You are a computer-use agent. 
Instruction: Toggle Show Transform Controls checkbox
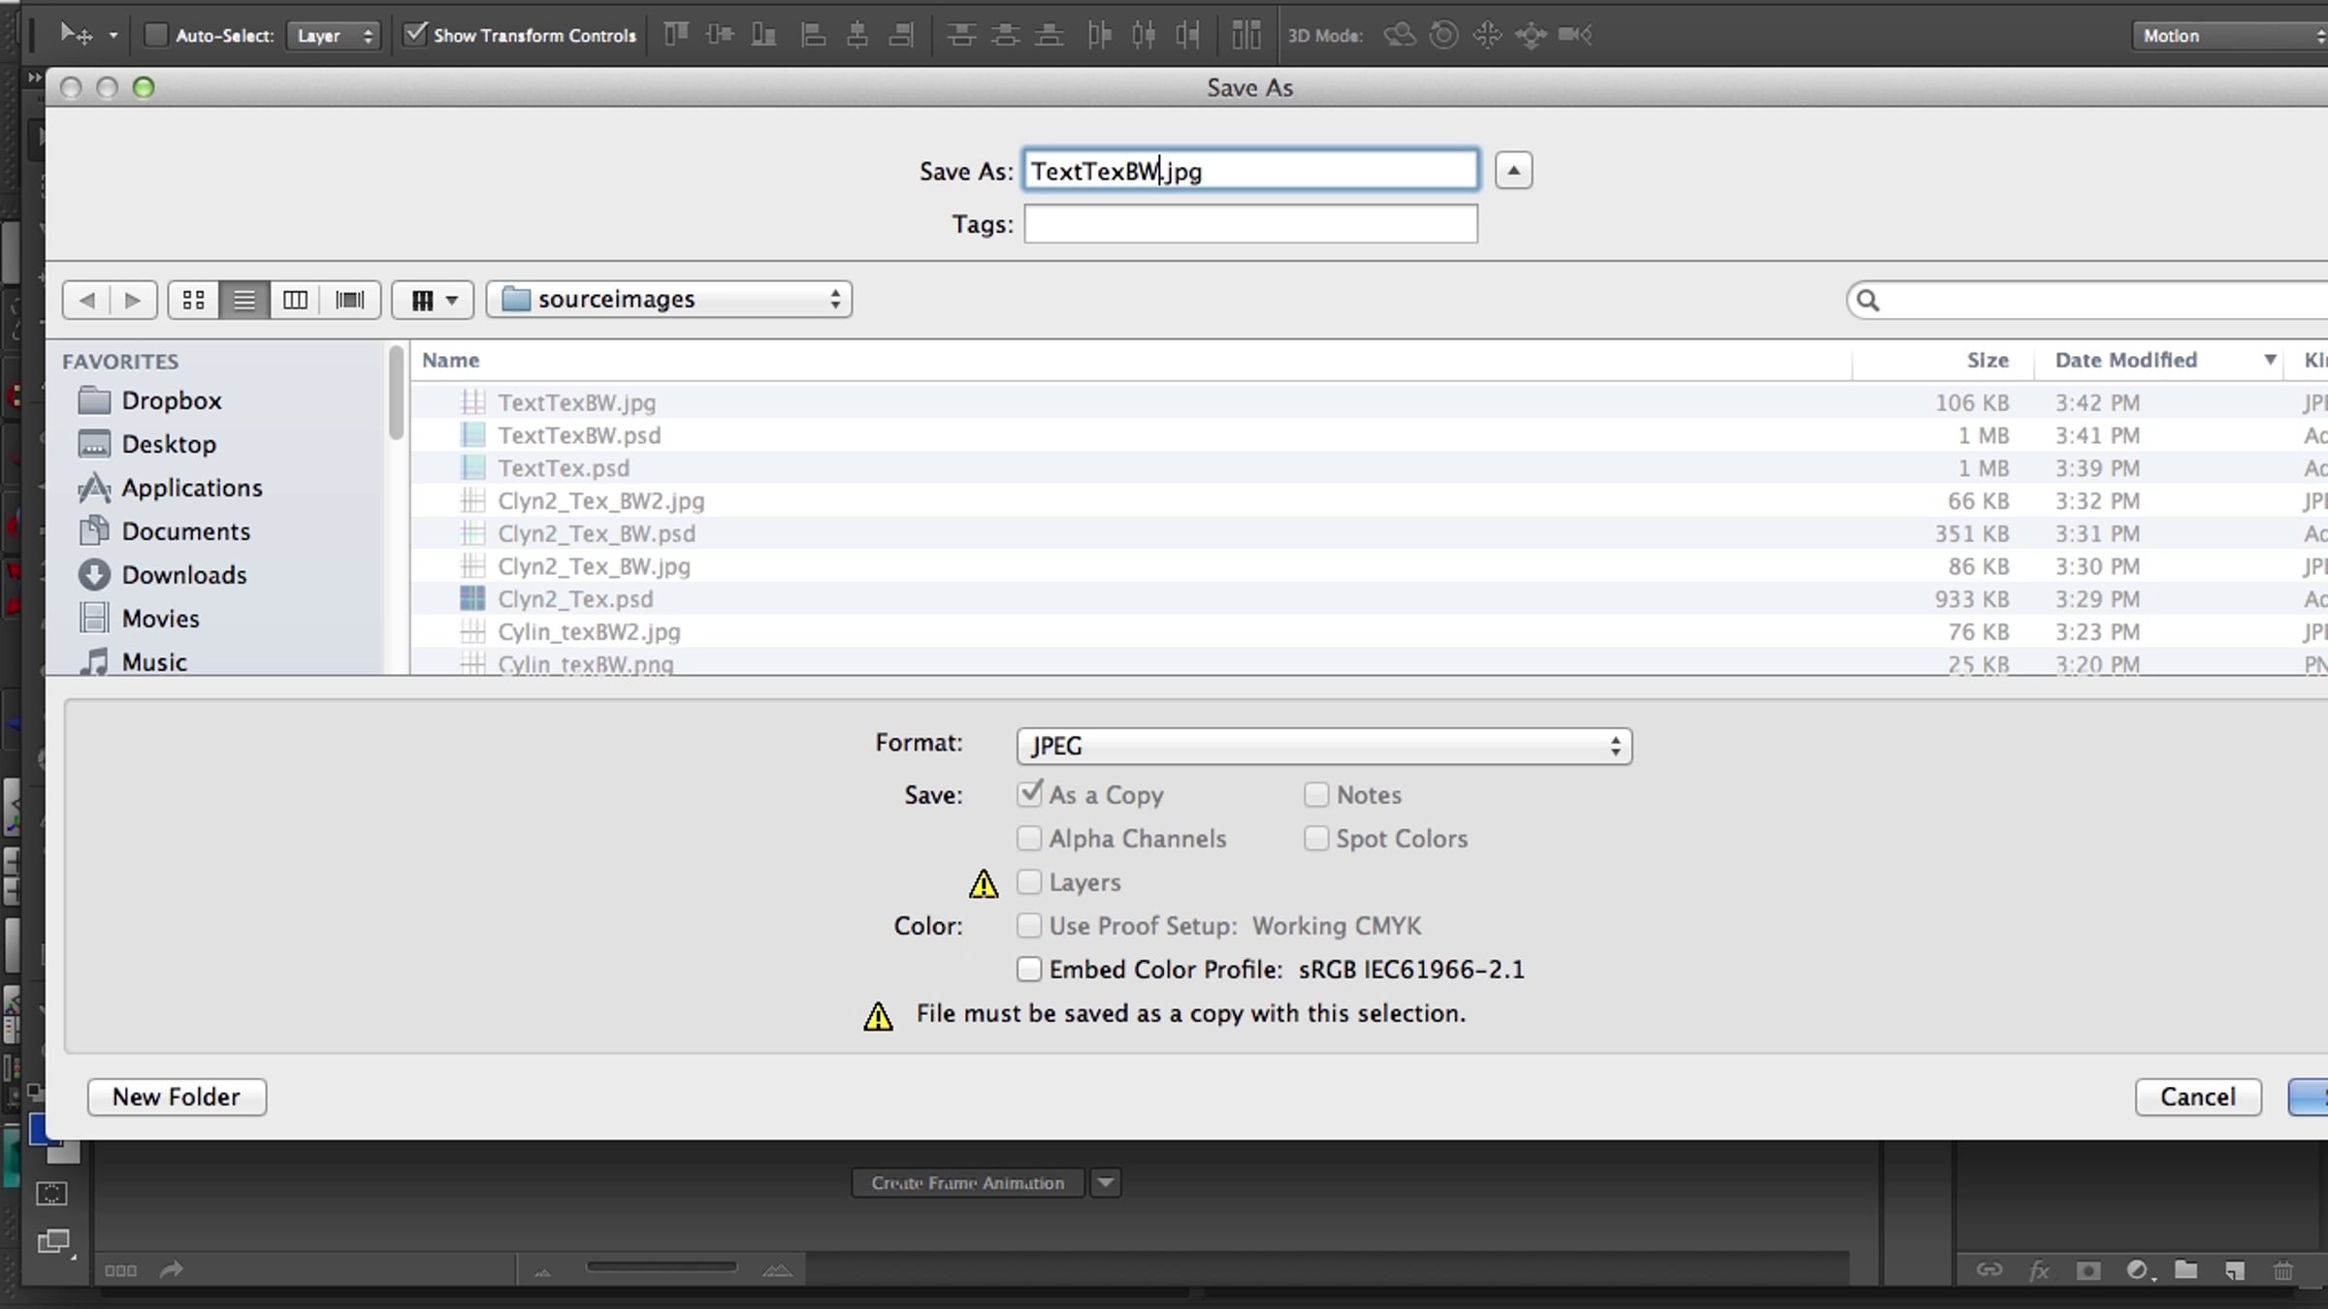(415, 35)
